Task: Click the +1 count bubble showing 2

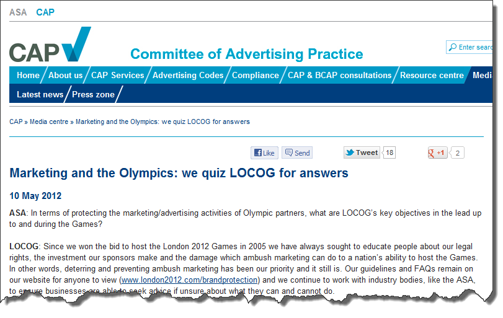Action: (x=458, y=153)
